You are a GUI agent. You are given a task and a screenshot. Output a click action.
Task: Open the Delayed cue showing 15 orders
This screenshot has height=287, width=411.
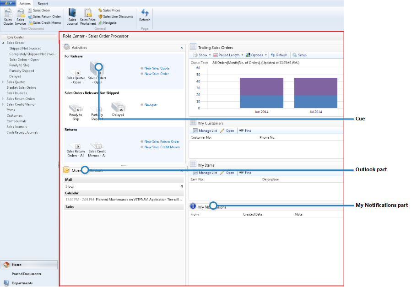click(118, 109)
